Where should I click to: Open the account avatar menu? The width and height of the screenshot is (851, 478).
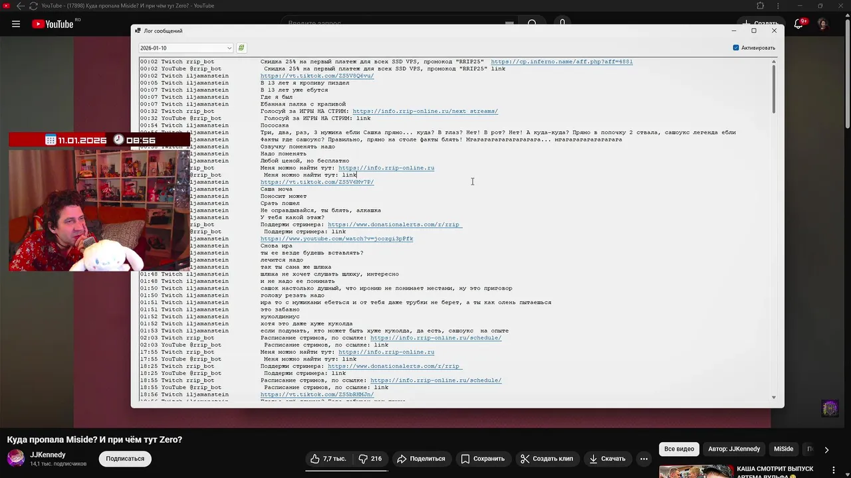click(x=823, y=24)
